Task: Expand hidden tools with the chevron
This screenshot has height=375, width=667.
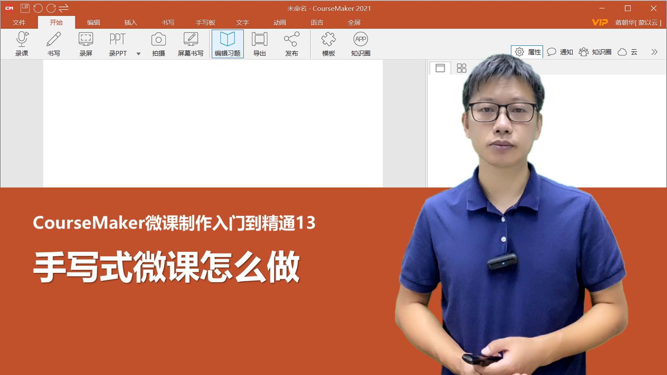Action: pos(654,51)
